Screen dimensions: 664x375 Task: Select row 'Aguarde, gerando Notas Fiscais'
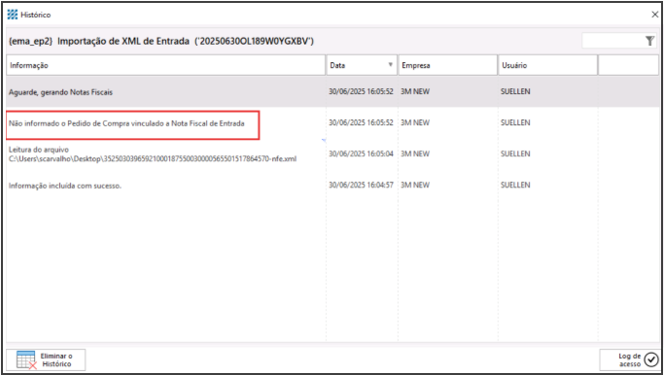(x=332, y=92)
